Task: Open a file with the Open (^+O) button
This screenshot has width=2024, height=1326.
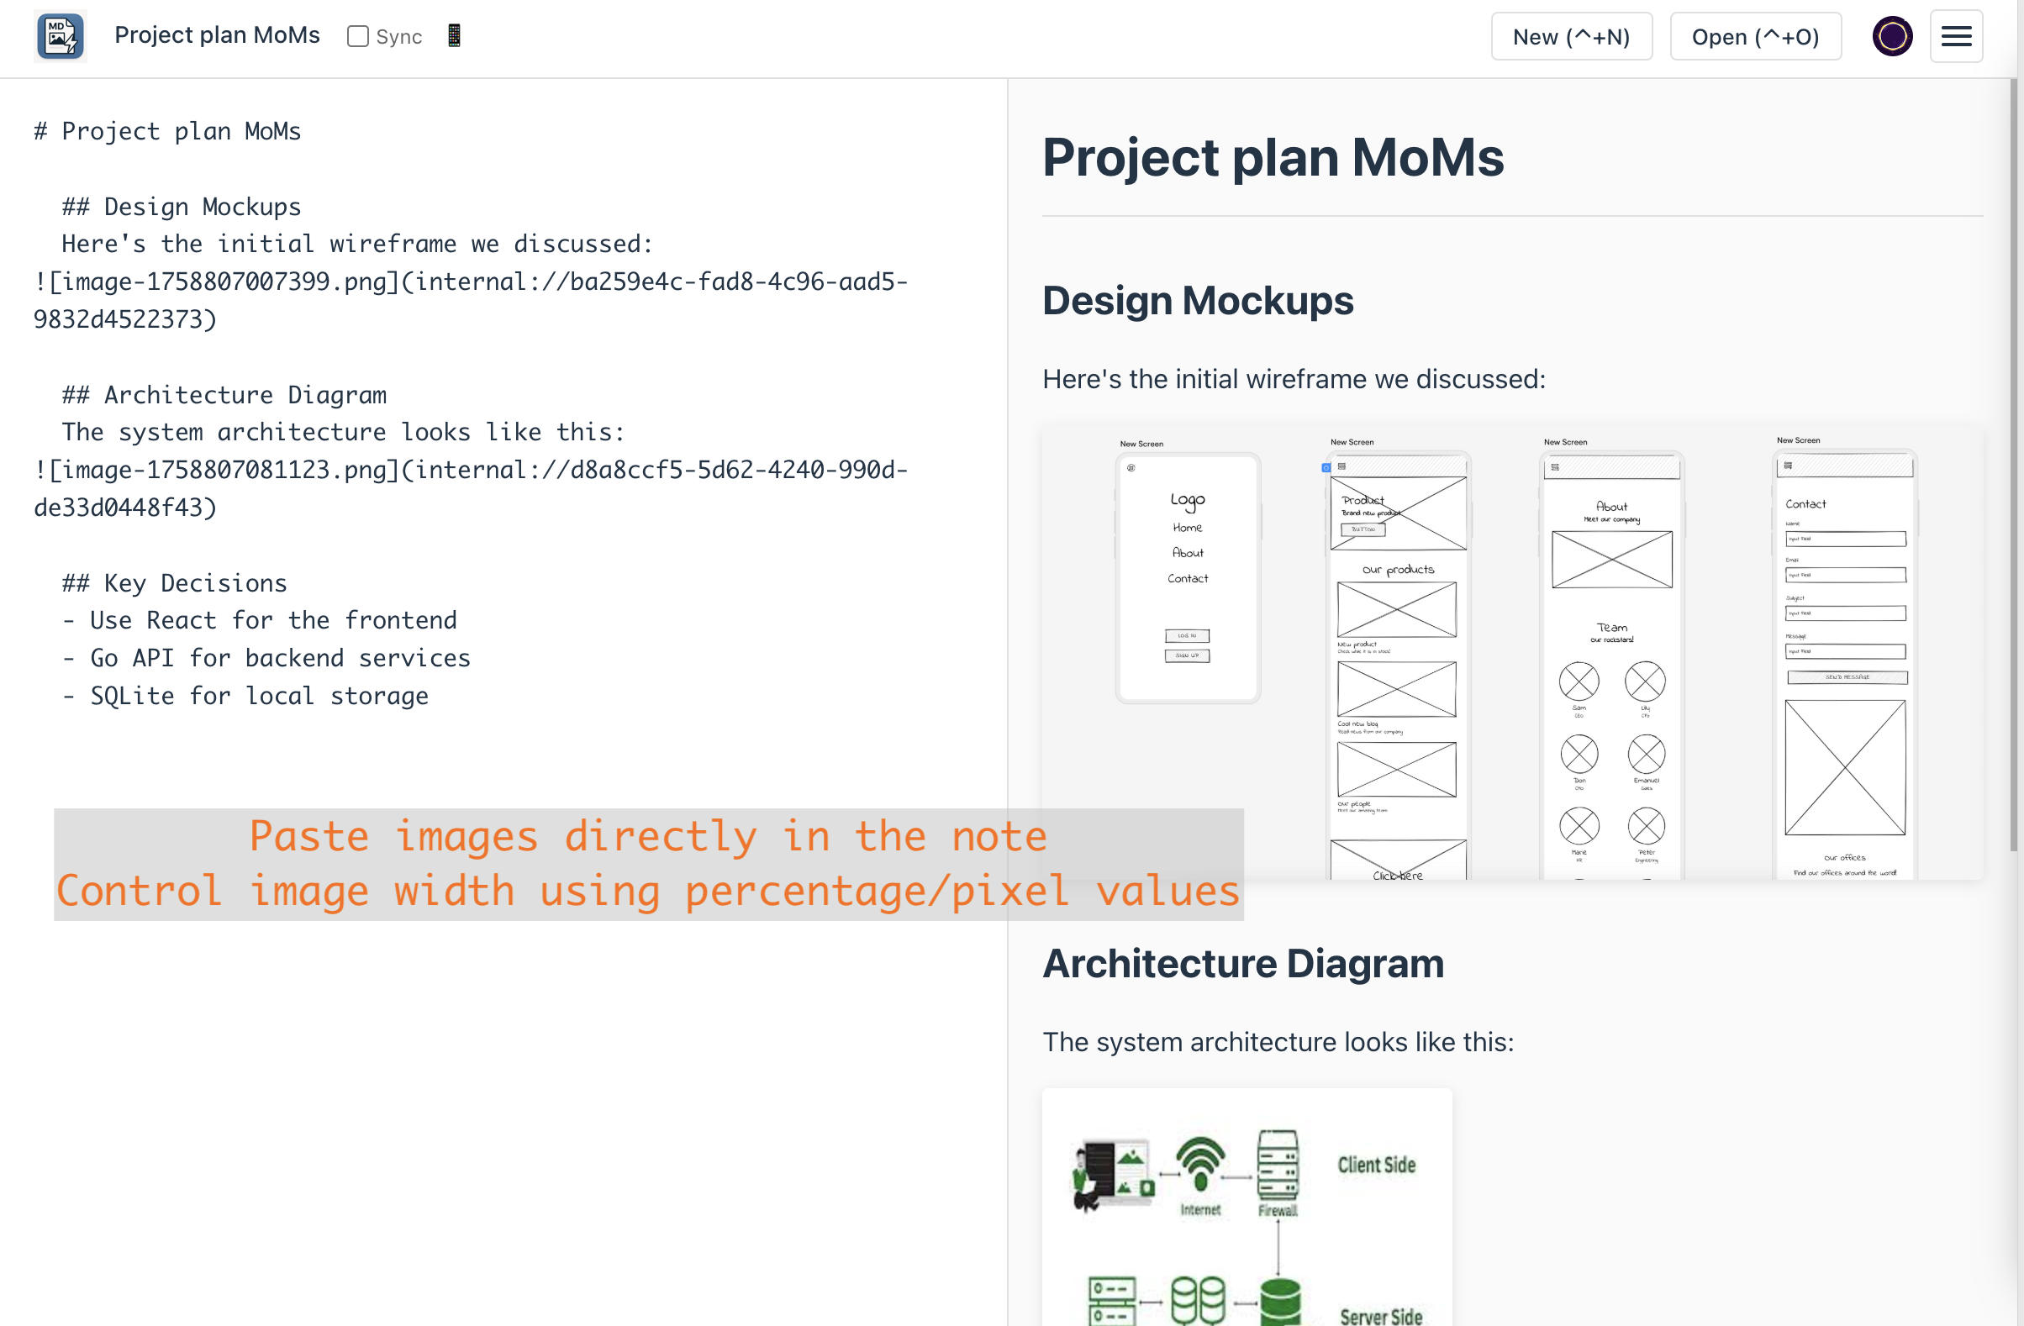Action: click(x=1754, y=35)
